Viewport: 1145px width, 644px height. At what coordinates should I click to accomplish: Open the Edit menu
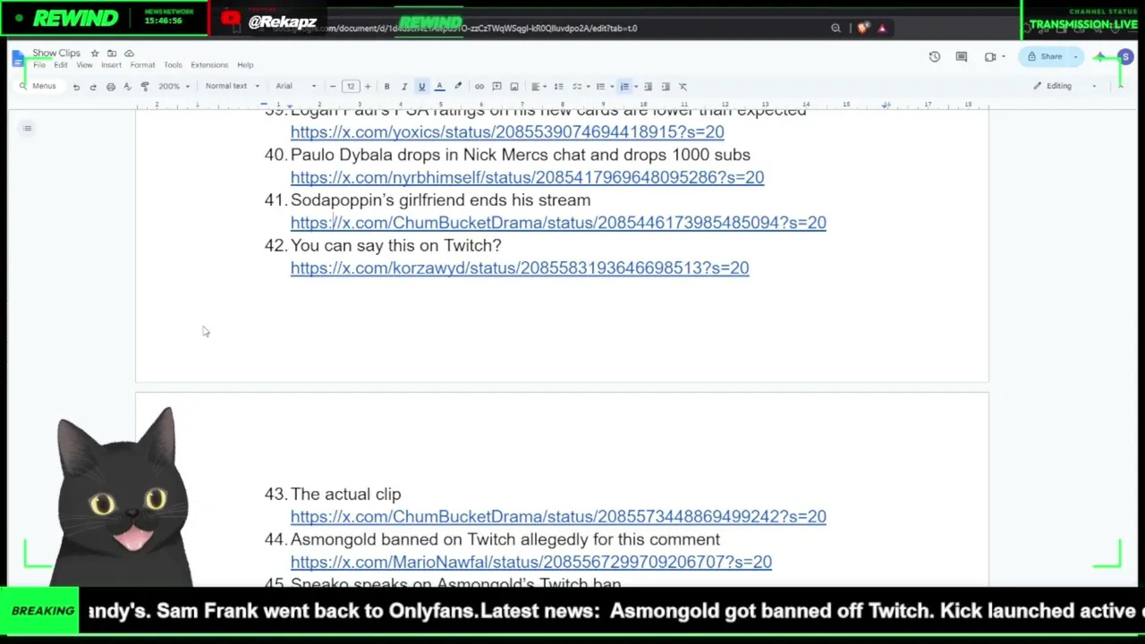coord(60,65)
